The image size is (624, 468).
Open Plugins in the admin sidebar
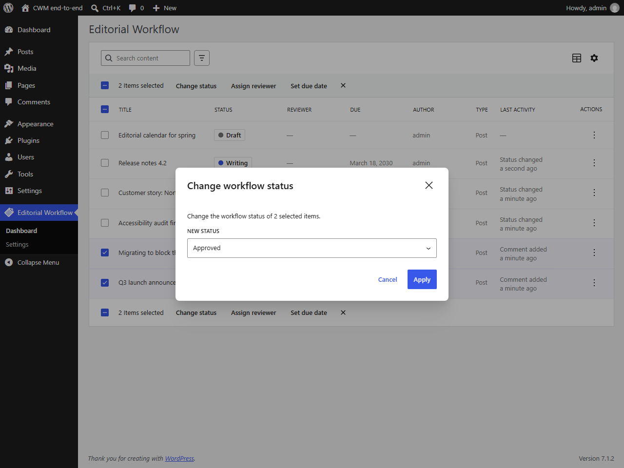click(x=39, y=140)
